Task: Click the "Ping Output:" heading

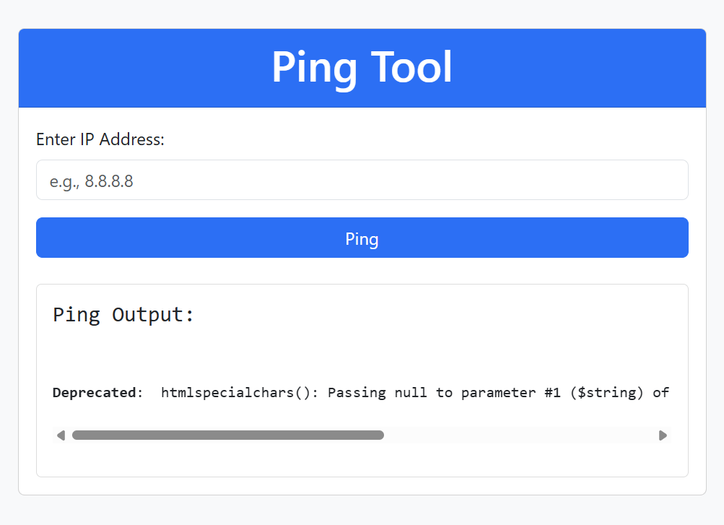Action: point(123,315)
